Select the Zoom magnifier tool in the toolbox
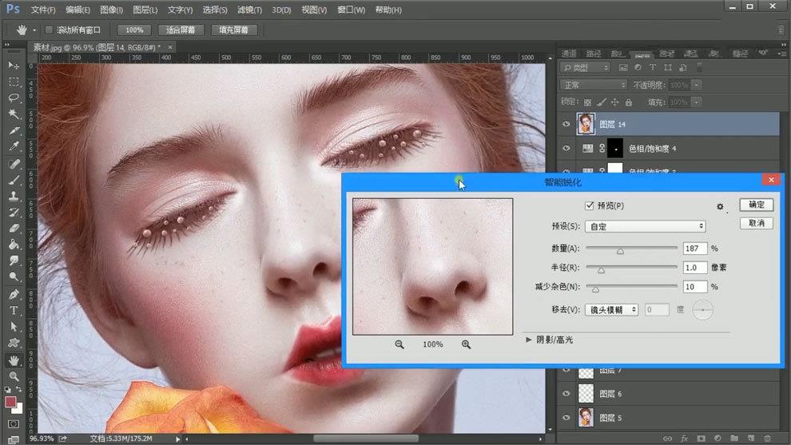 pos(14,375)
